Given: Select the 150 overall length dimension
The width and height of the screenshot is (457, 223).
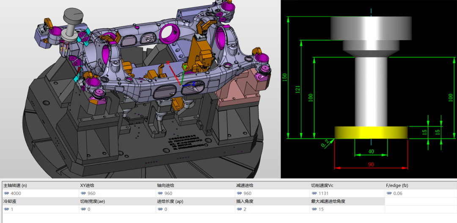Looking at the screenshot, I should (285, 77).
